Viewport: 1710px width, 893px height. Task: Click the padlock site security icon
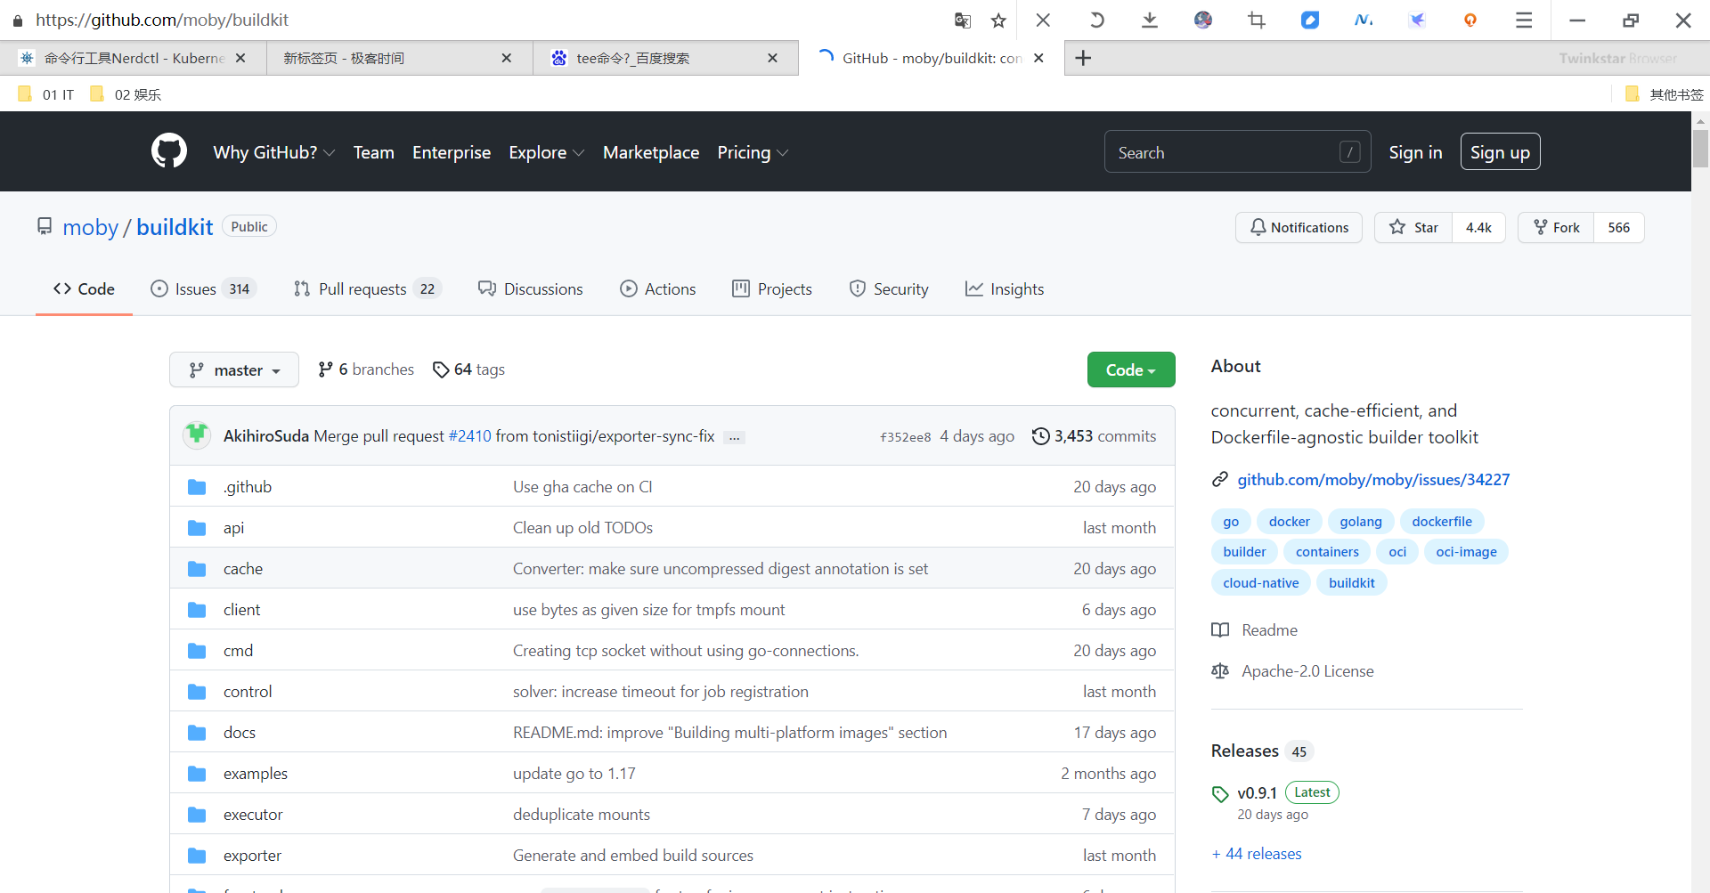coord(18,20)
